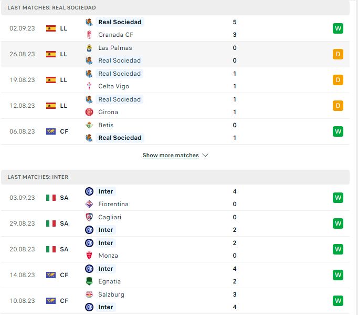Image resolution: width=358 pixels, height=315 pixels.
Task: Click the W badge for 02.09.23 match
Action: point(338,28)
